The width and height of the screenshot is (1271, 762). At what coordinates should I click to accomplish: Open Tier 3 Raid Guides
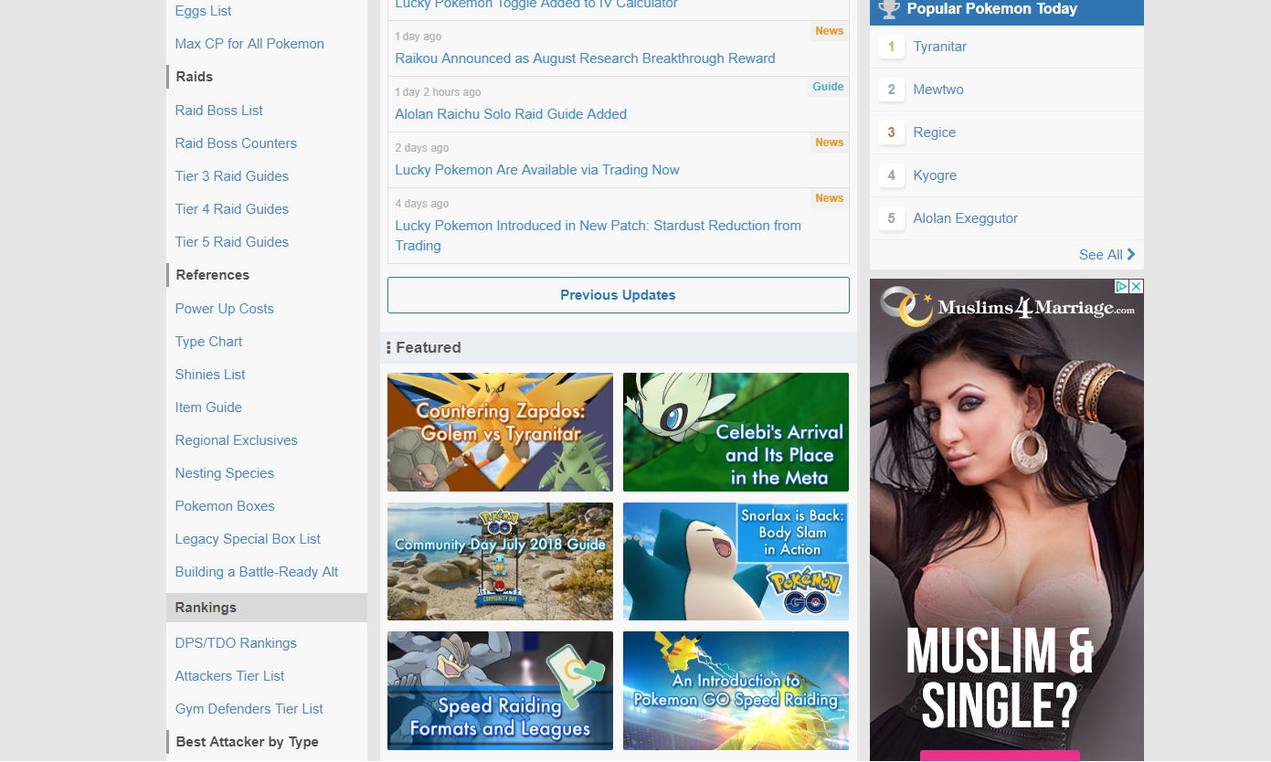click(232, 176)
